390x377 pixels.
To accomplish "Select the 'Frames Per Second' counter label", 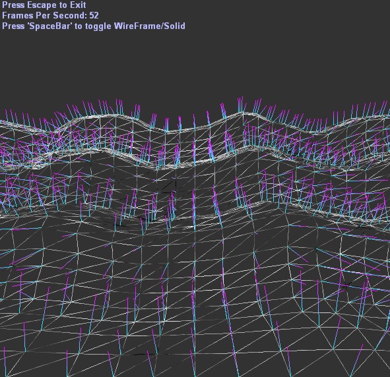I will point(45,15).
